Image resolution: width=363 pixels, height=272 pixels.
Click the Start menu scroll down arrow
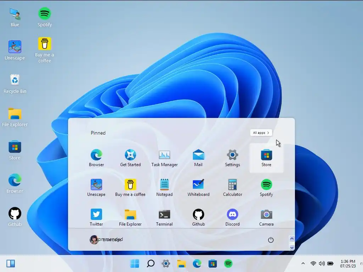click(x=292, y=248)
